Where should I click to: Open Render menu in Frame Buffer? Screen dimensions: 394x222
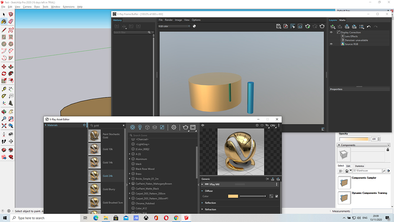click(169, 20)
